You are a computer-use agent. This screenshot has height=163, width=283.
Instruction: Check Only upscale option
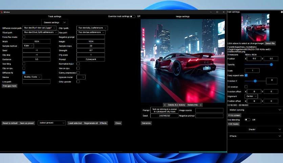pos(78,82)
